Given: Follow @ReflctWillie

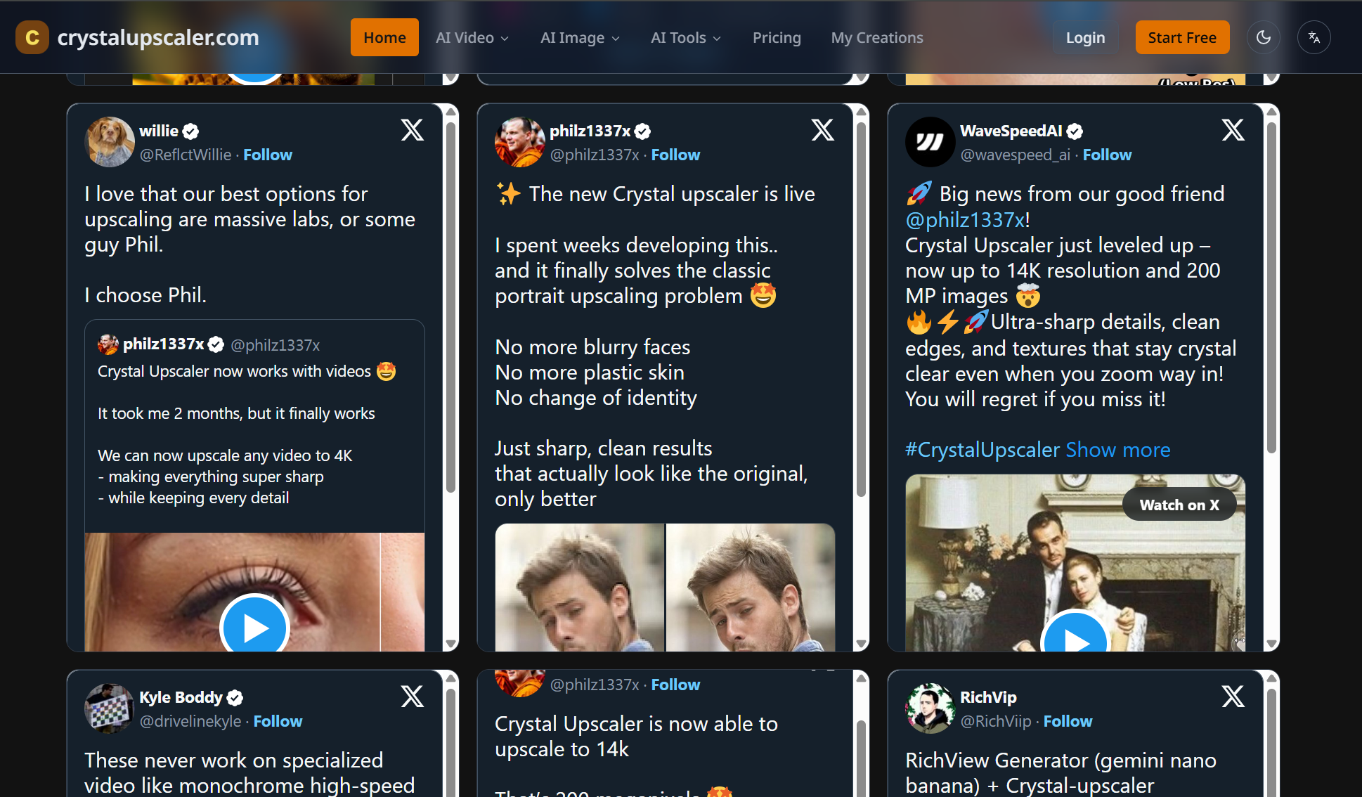Looking at the screenshot, I should tap(267, 155).
